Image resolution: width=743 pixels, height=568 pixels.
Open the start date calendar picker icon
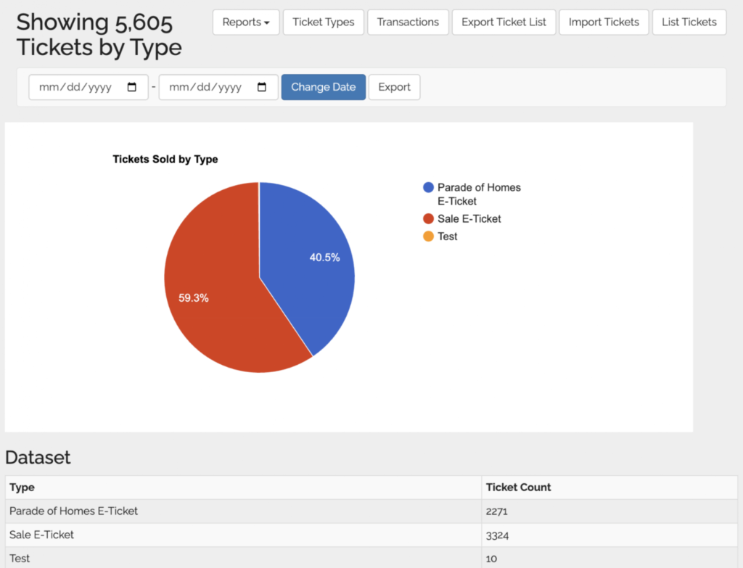132,87
